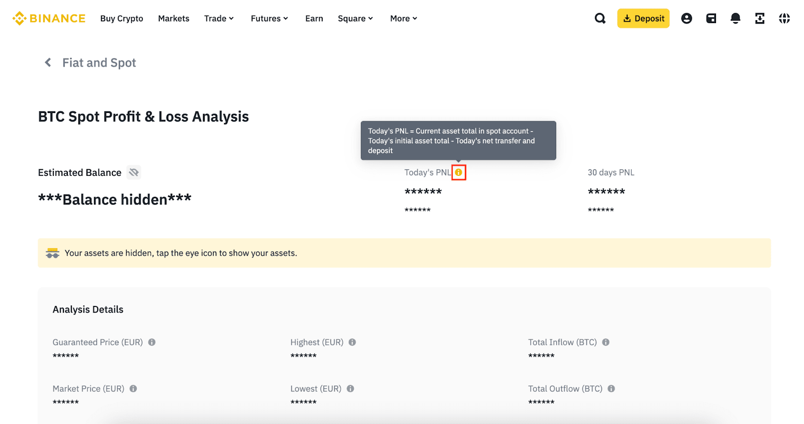Click the download app scan icon
Viewport: 804px width, 424px height.
click(x=760, y=19)
